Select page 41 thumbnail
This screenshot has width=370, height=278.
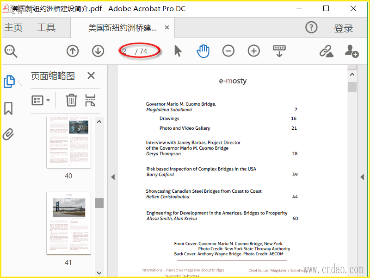68,223
